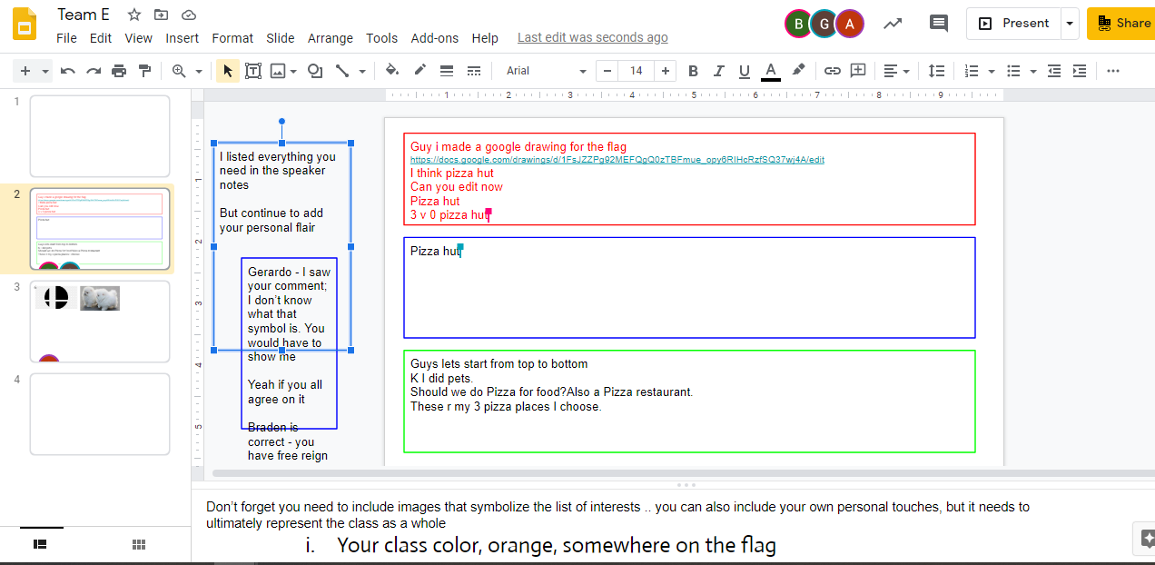The image size is (1155, 565).
Task: Click the Insert link icon
Action: click(833, 71)
